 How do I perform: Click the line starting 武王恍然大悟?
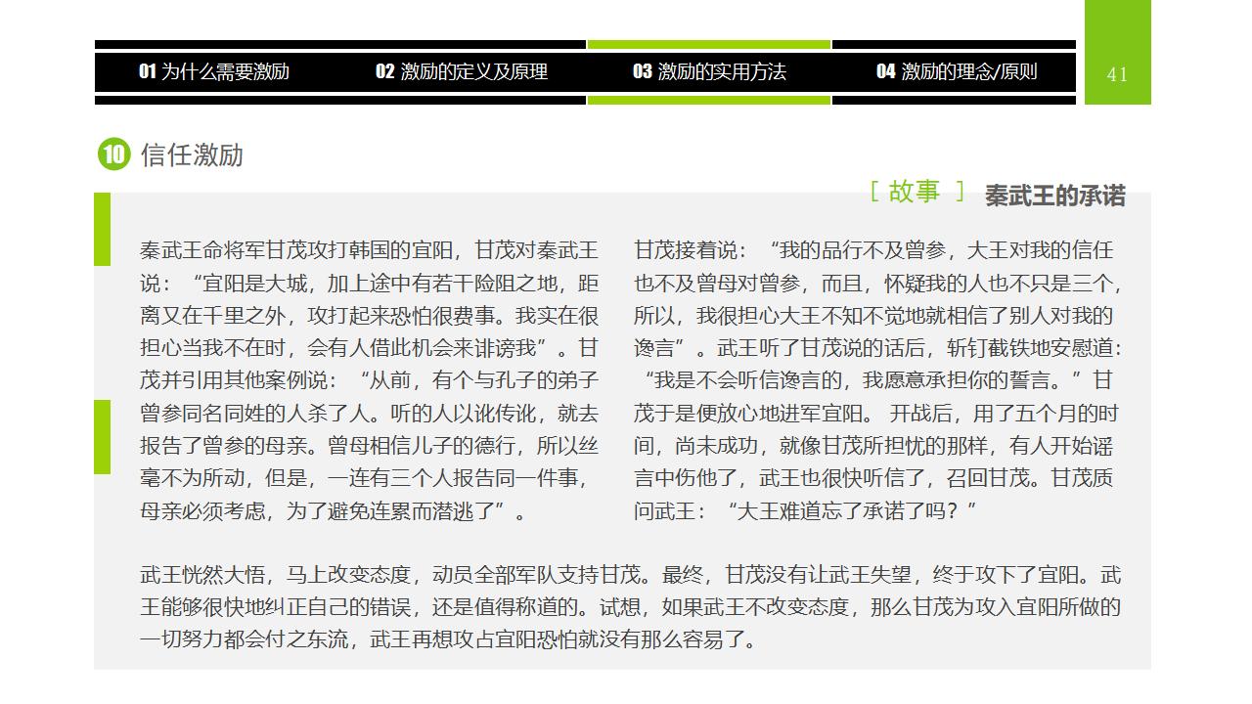pos(631,574)
